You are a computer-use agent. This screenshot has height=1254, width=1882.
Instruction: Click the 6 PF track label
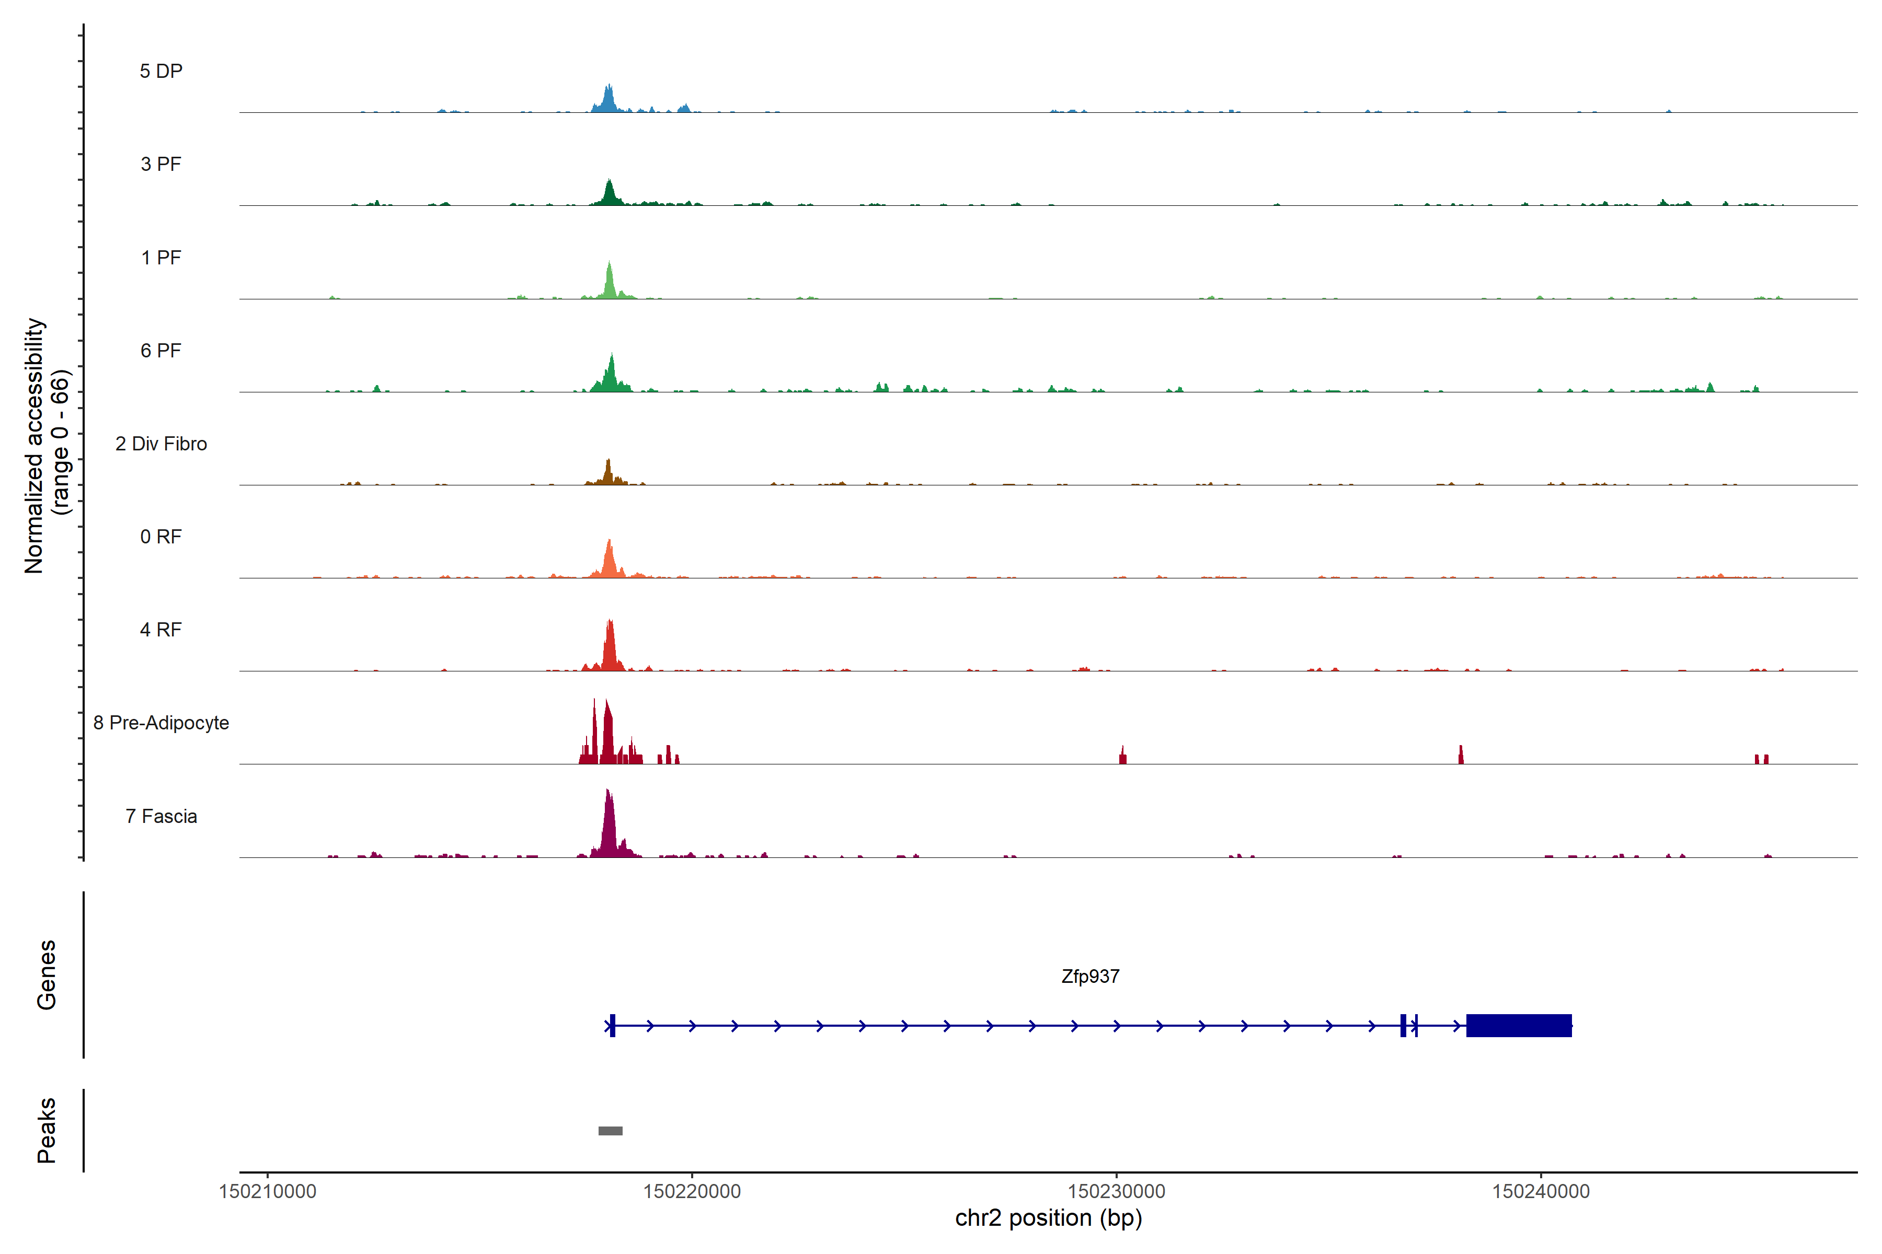[161, 350]
